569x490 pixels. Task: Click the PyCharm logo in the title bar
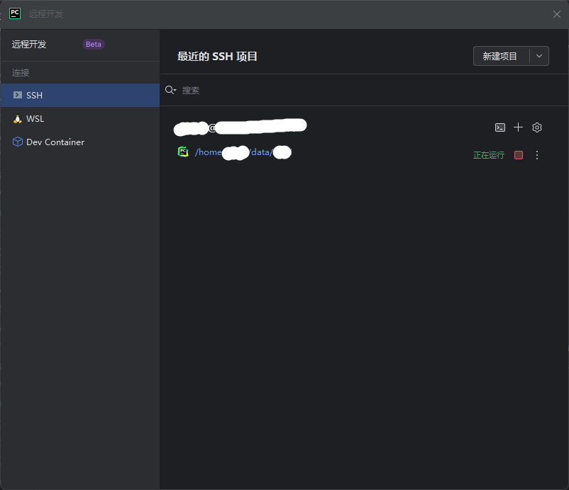[x=15, y=13]
